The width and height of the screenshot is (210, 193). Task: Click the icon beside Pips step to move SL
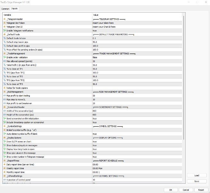(x=4, y=99)
